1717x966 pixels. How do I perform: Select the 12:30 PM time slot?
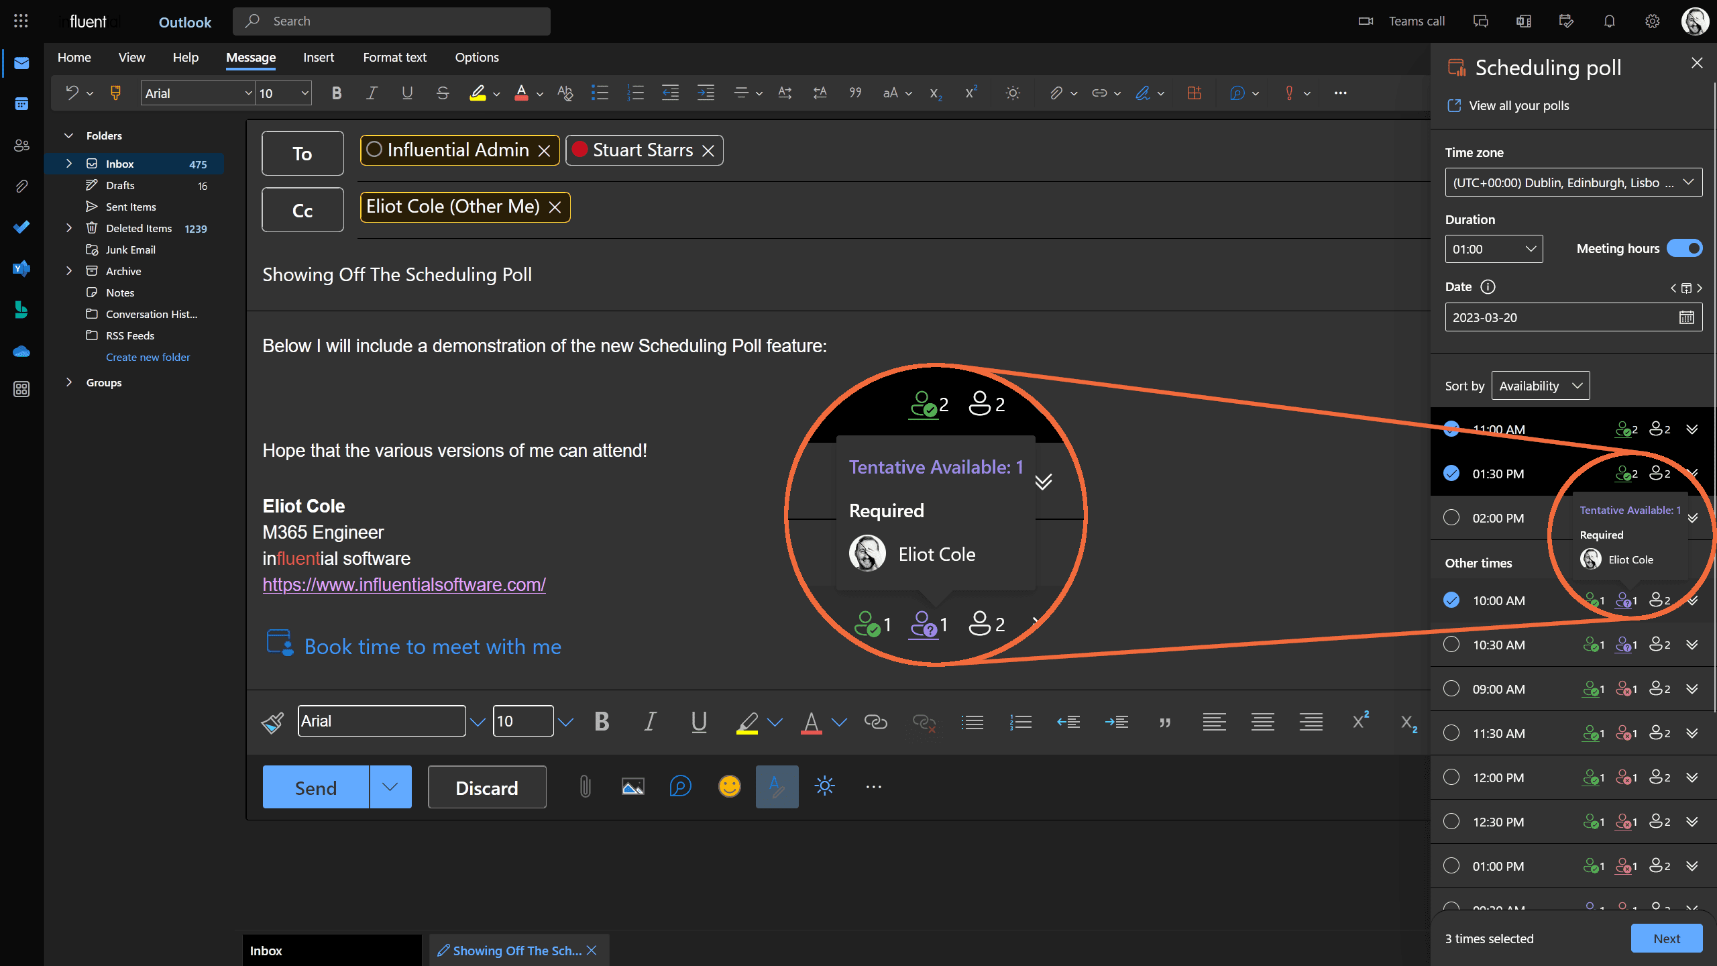pyautogui.click(x=1451, y=822)
